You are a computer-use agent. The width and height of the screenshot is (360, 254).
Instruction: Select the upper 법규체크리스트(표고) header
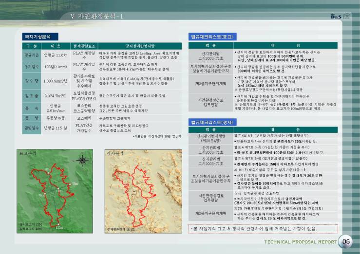point(211,36)
